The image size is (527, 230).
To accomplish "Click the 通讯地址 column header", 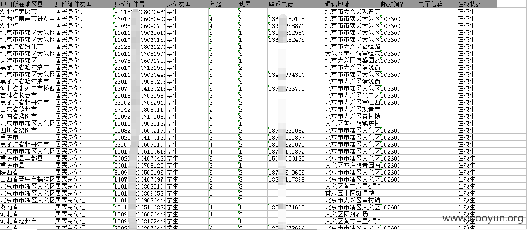I will (352, 5).
